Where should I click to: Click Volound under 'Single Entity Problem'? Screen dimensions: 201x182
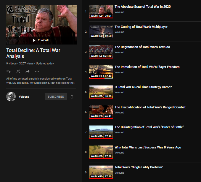119,173
